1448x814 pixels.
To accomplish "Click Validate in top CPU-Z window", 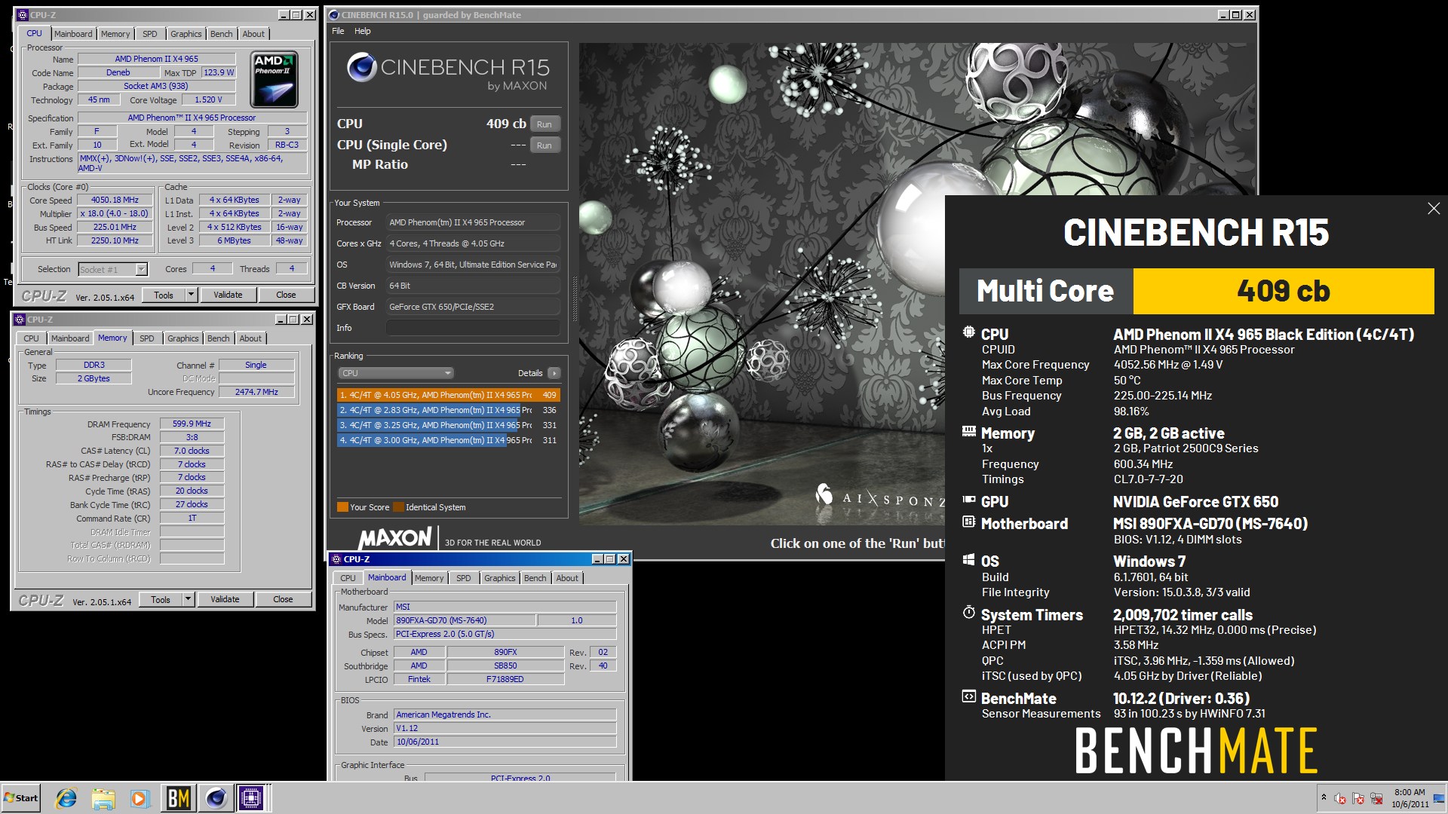I will click(x=228, y=295).
